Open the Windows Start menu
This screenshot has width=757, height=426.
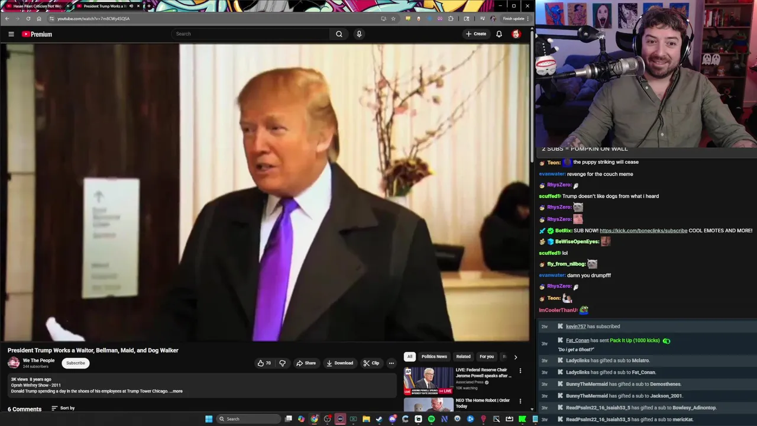point(209,419)
